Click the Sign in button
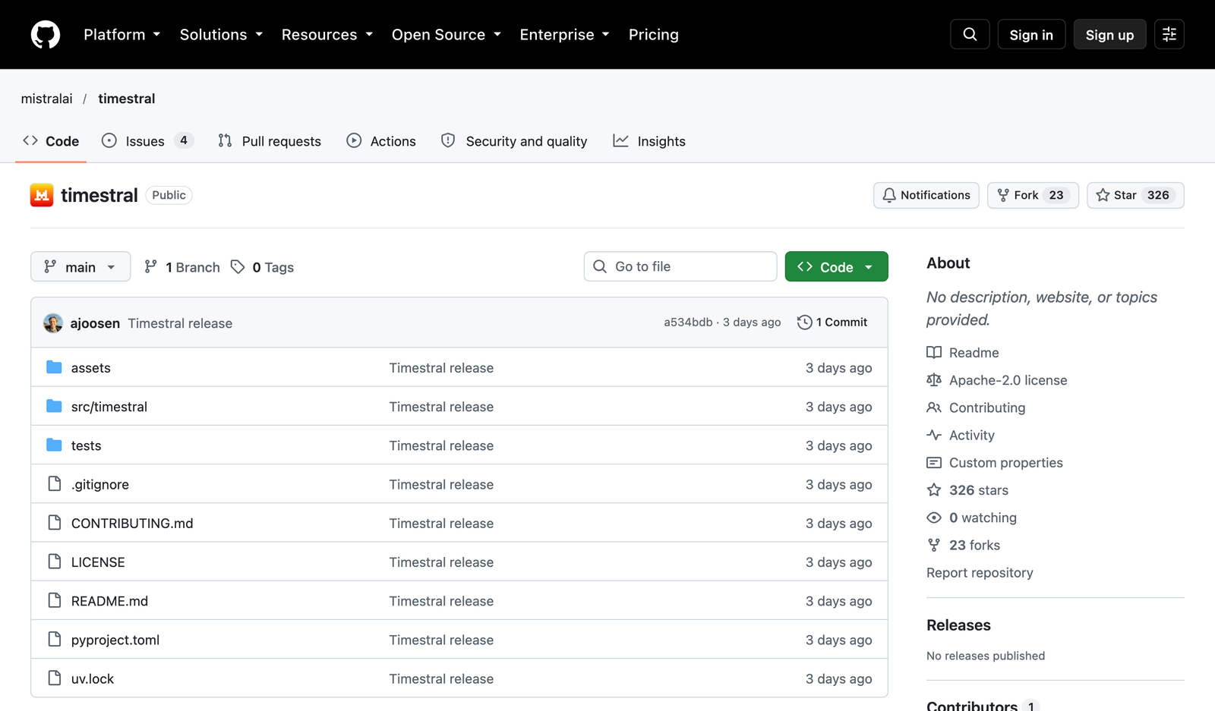 (1031, 34)
